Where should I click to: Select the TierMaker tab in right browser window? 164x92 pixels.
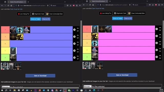coord(99,1)
